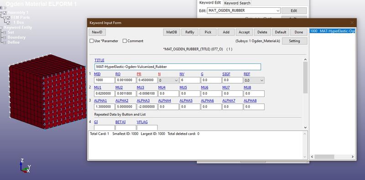
Task: Click the RO input field
Action: tap(126, 80)
